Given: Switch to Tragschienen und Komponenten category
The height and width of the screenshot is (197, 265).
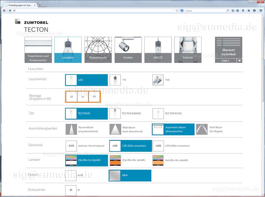Looking at the screenshot, I should (38, 50).
